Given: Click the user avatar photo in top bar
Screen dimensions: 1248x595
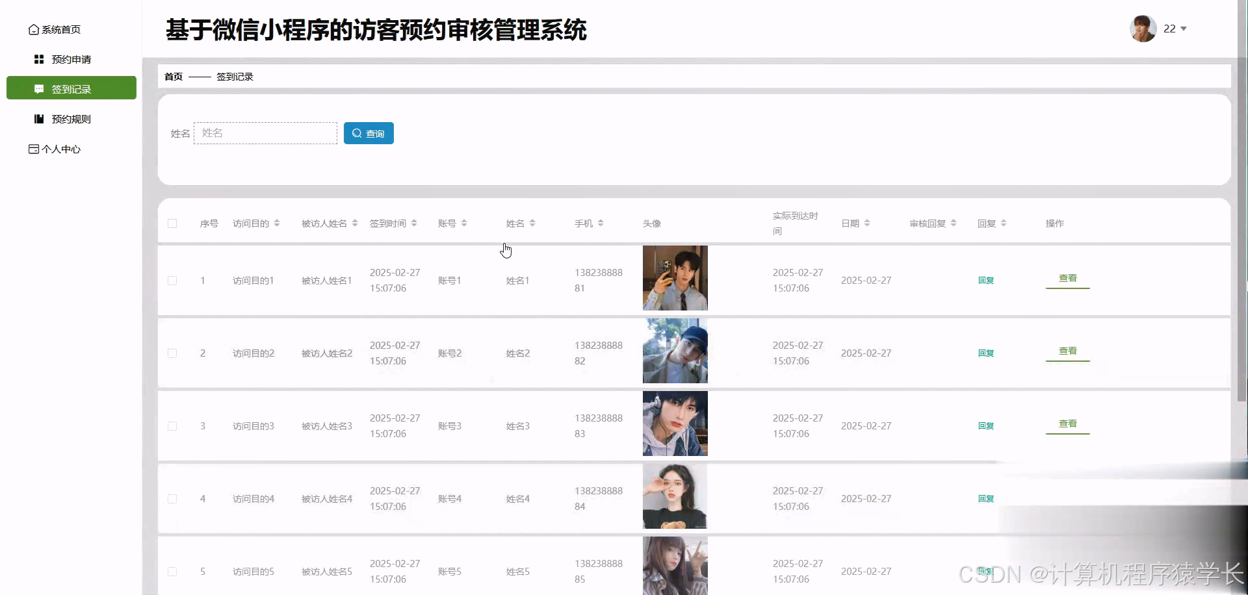Looking at the screenshot, I should coord(1143,29).
